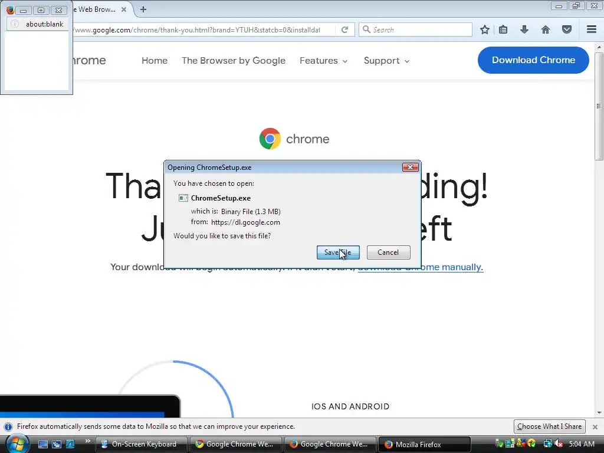604x453 pixels.
Task: Click the network tray icon
Action: pos(547,444)
